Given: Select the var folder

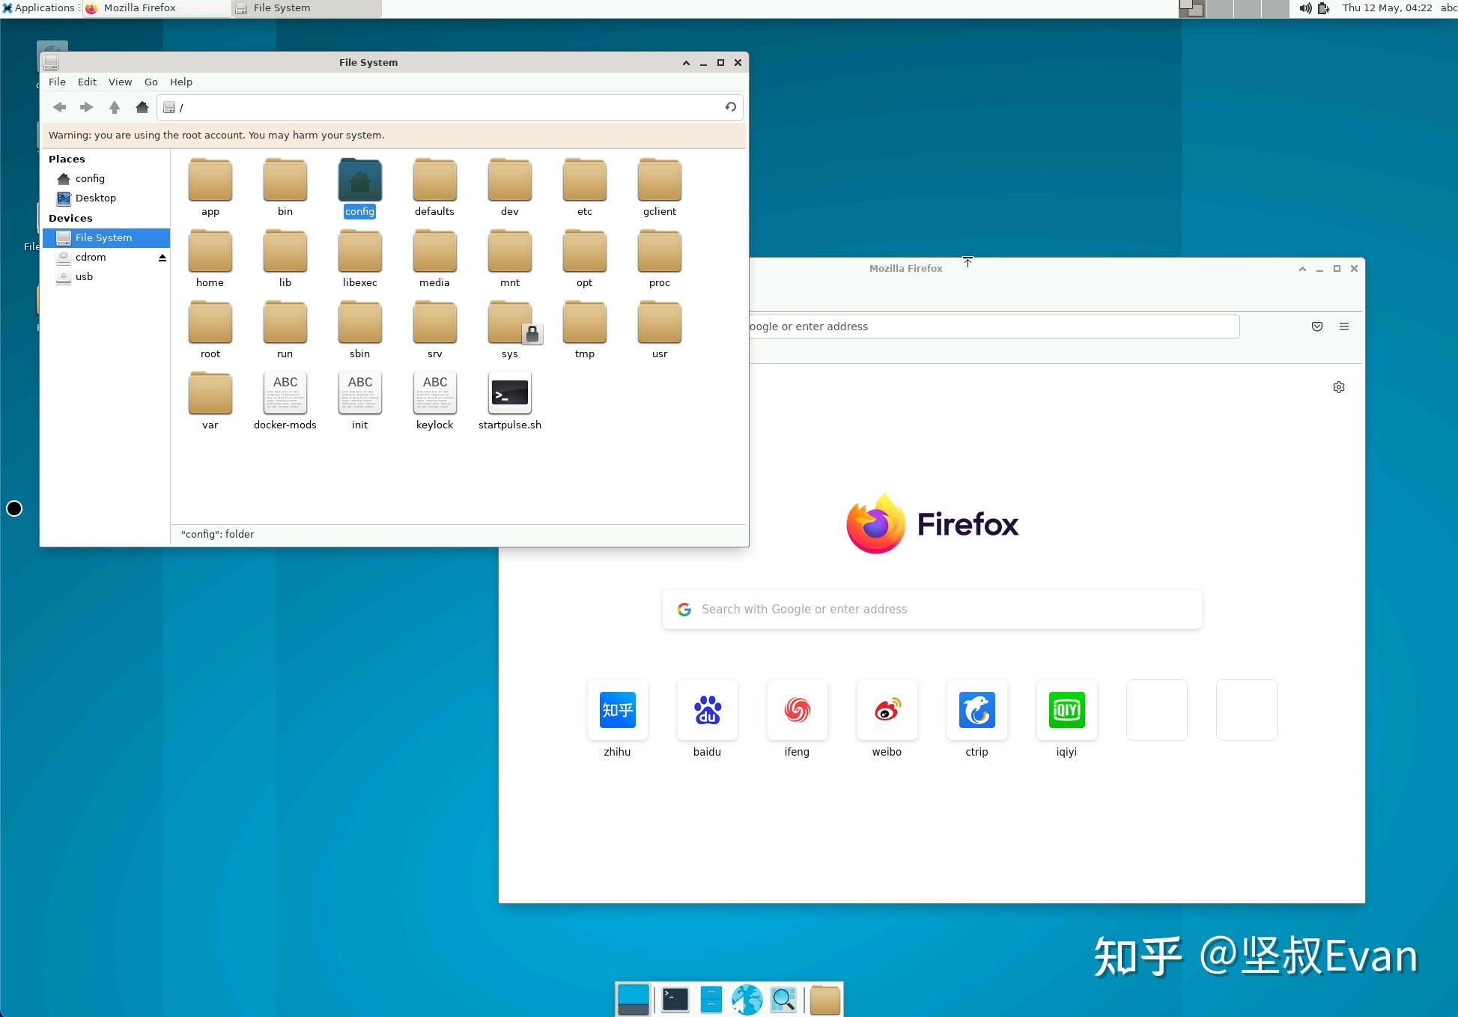Looking at the screenshot, I should point(210,401).
